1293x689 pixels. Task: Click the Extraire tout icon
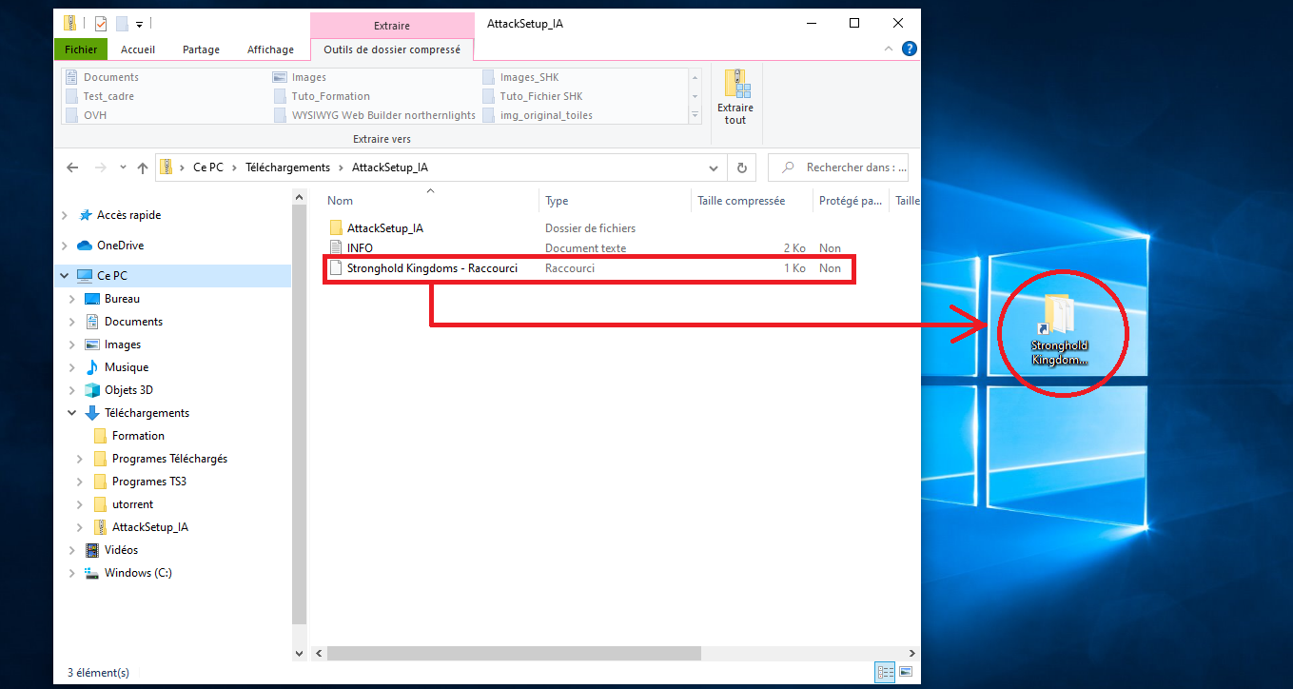coord(735,96)
